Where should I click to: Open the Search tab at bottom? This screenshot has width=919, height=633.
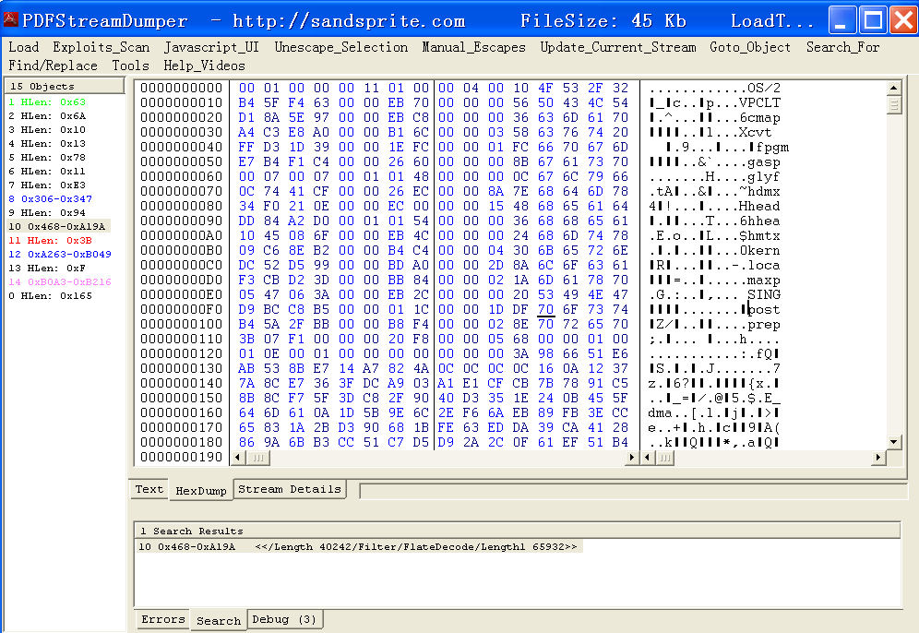(219, 621)
